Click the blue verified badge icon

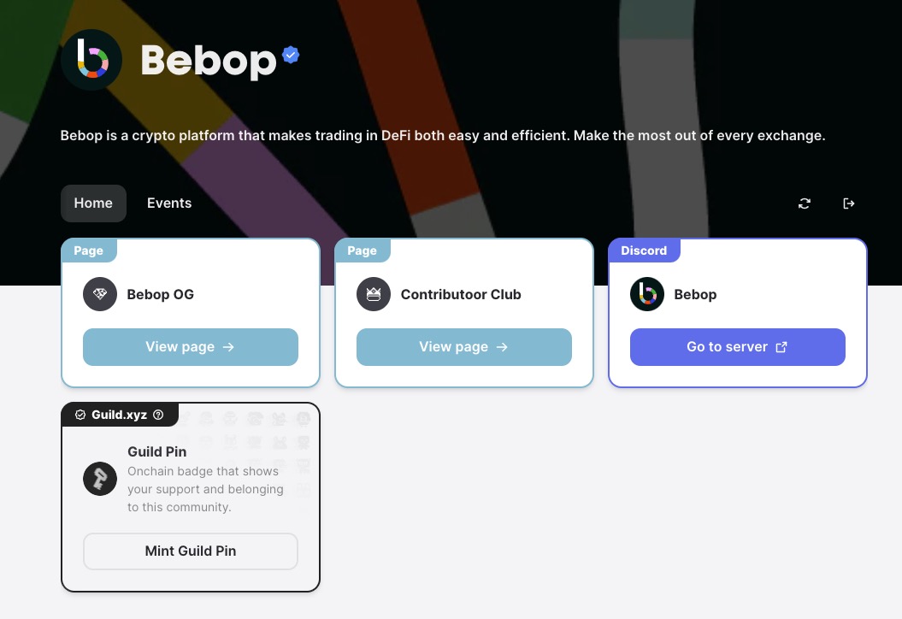click(291, 56)
